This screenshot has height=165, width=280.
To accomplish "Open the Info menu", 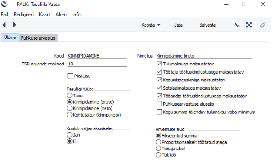I will (x=76, y=15).
